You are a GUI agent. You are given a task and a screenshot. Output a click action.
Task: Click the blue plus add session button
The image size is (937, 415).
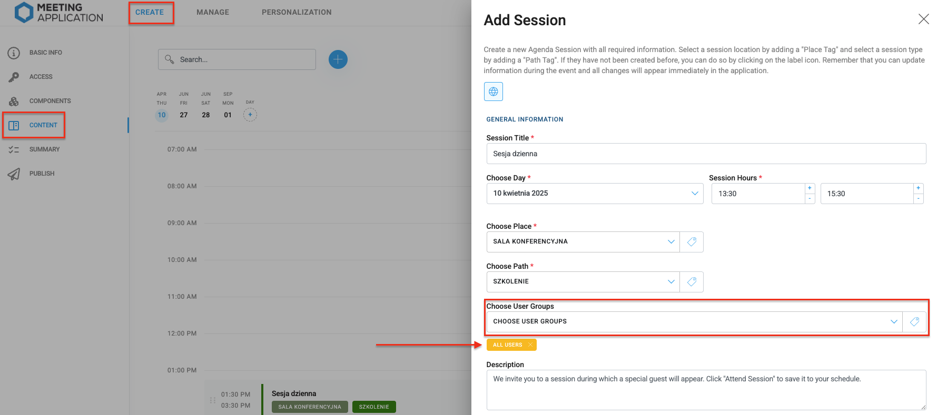tap(338, 59)
